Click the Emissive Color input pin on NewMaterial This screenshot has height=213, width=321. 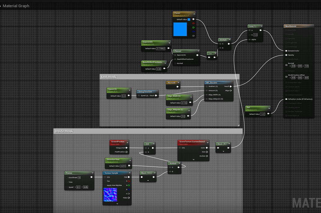point(286,50)
